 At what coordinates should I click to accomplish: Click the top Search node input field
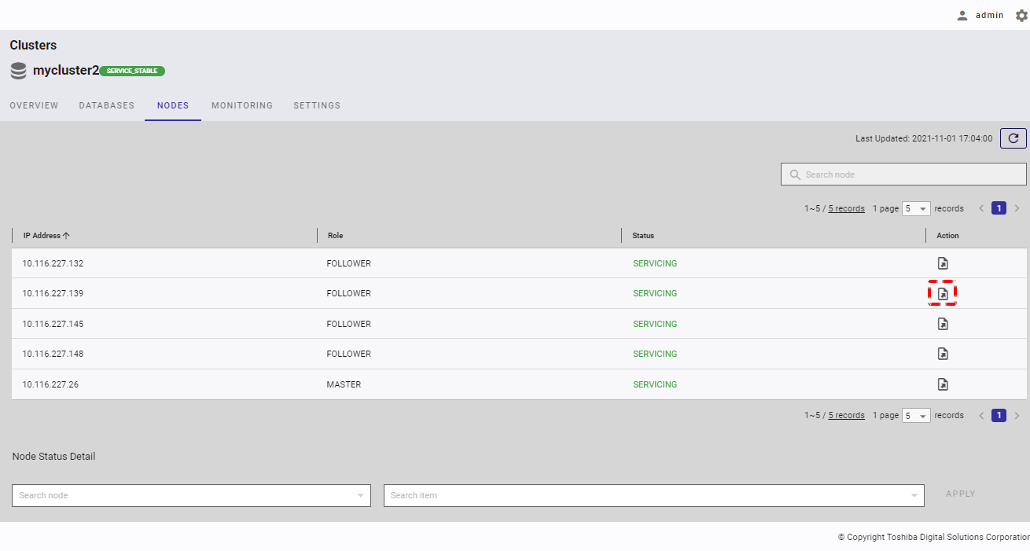[903, 174]
